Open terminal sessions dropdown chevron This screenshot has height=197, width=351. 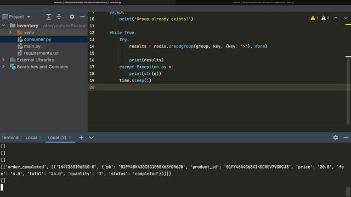coord(92,137)
